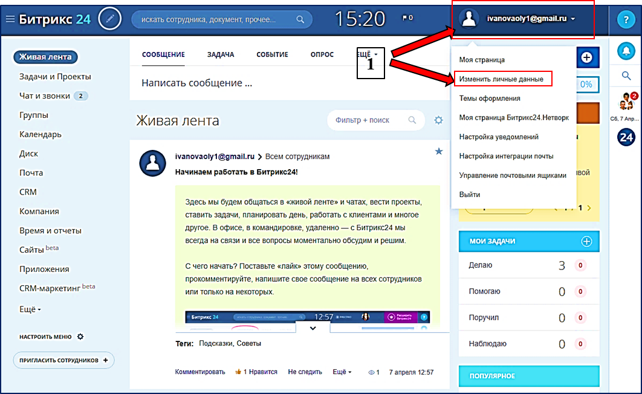Open the blue question mark help icon
This screenshot has width=642, height=394.
coord(626,19)
